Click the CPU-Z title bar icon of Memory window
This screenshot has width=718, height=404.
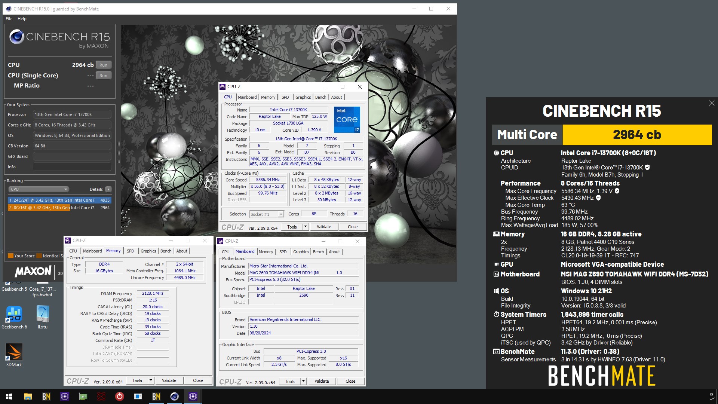pos(68,241)
